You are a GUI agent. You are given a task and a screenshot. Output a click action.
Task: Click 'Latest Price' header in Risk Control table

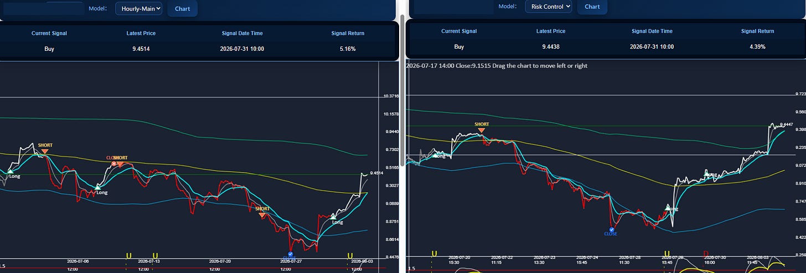[x=551, y=32]
